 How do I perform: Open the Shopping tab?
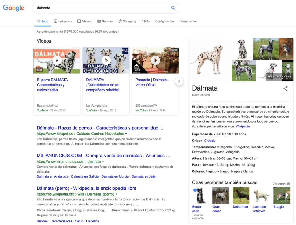pos(127,21)
